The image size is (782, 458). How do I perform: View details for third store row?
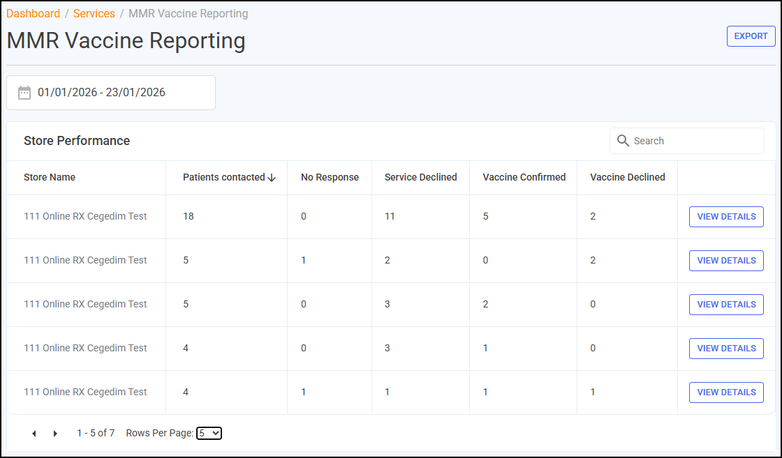click(x=726, y=304)
